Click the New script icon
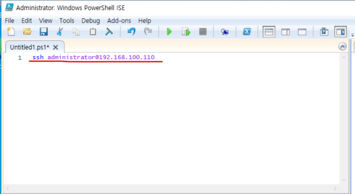This screenshot has height=194, width=355. (11, 32)
